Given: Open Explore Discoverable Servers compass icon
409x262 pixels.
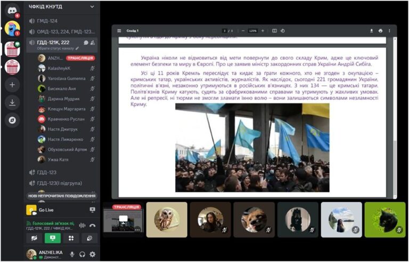Looking at the screenshot, I should pos(12,120).
